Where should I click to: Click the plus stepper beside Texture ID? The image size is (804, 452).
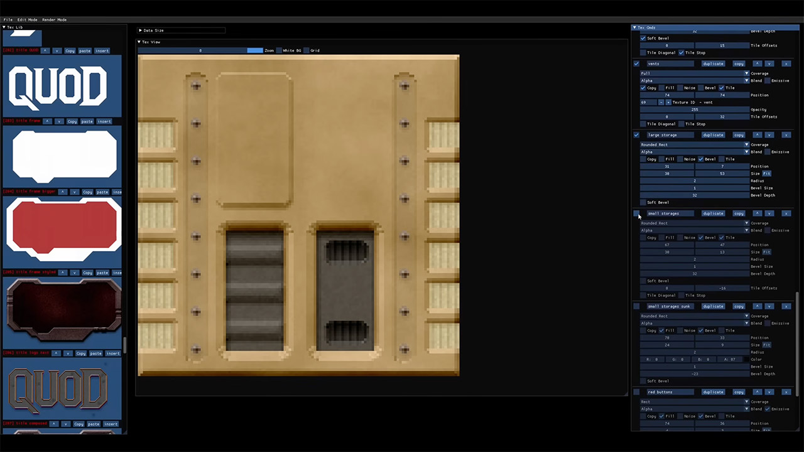[x=668, y=102]
